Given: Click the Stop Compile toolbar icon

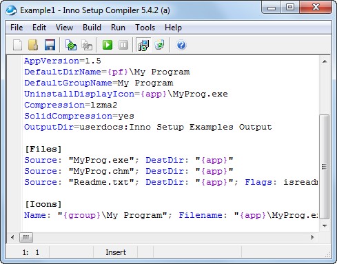Looking at the screenshot, I should coord(87,45).
